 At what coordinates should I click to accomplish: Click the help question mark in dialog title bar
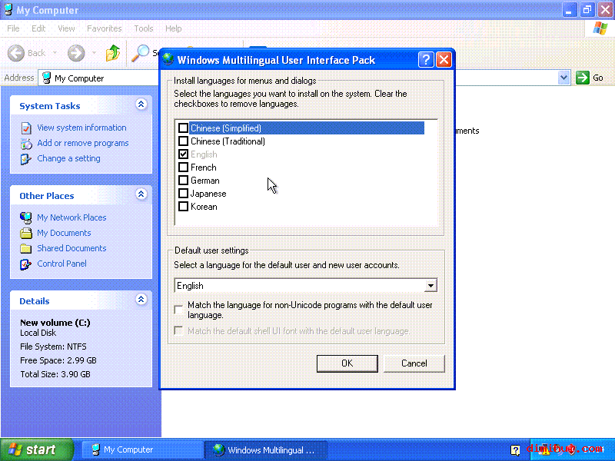[x=426, y=60]
